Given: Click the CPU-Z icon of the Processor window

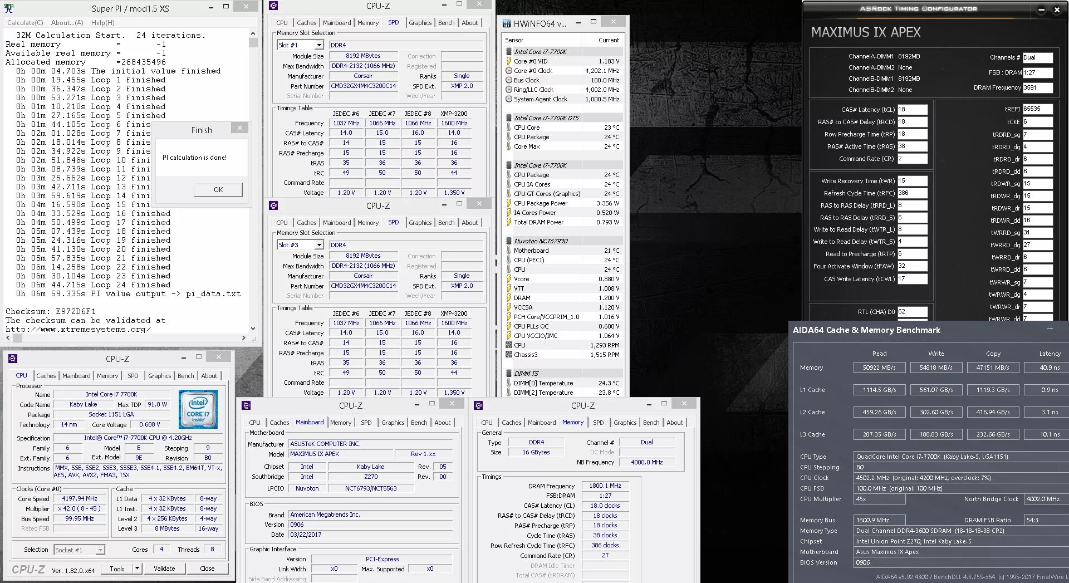Looking at the screenshot, I should [13, 359].
